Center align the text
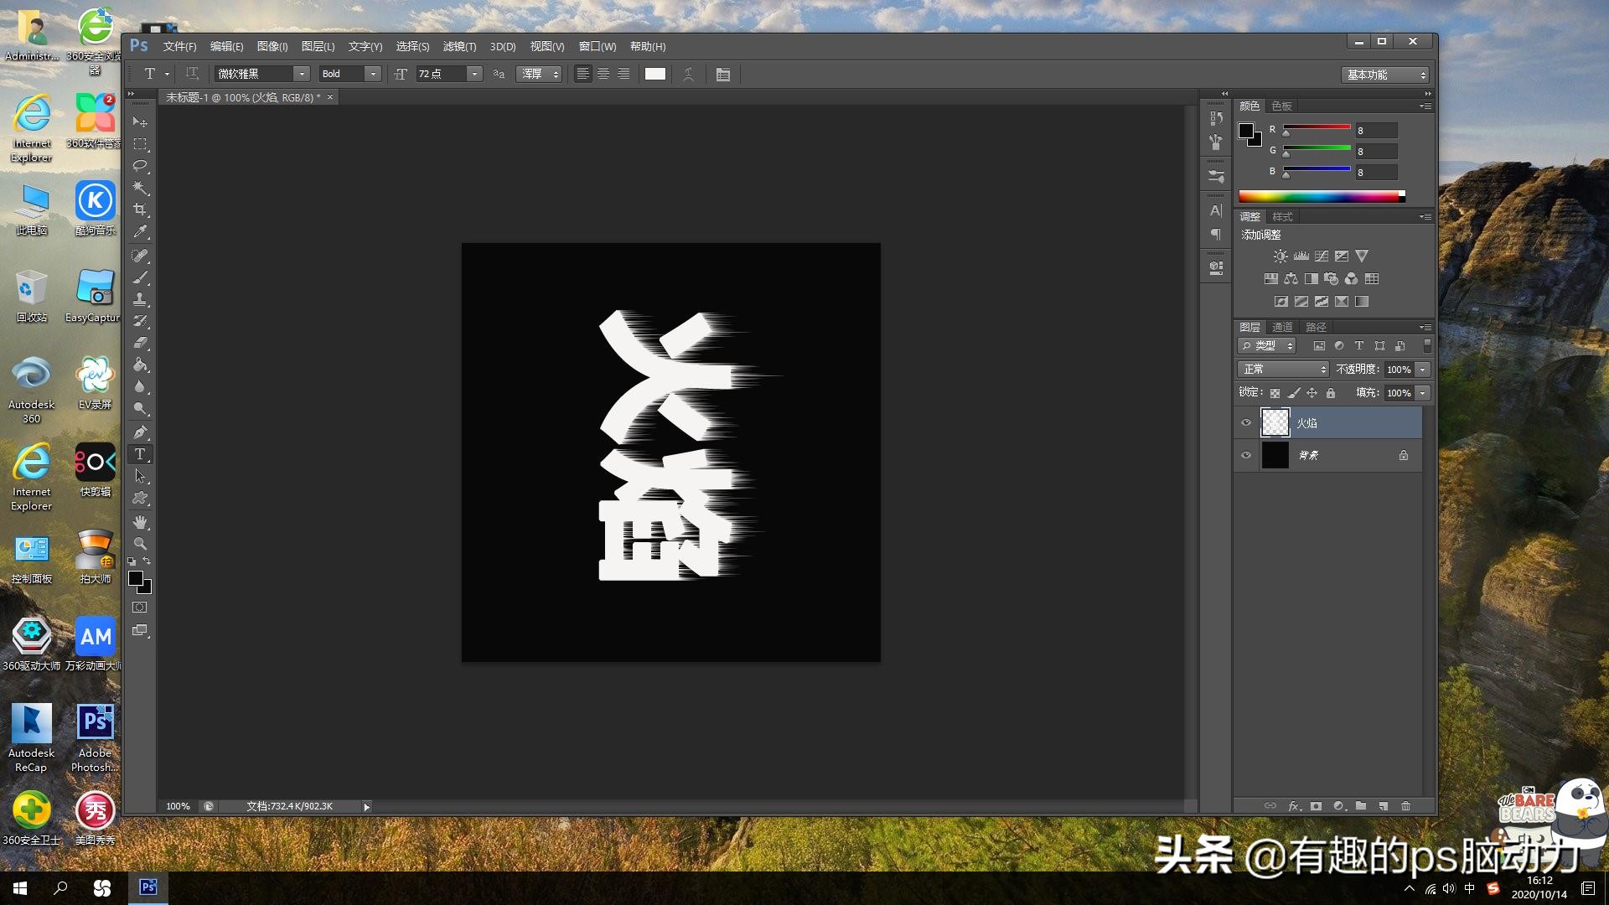The height and width of the screenshot is (905, 1609). coord(603,74)
